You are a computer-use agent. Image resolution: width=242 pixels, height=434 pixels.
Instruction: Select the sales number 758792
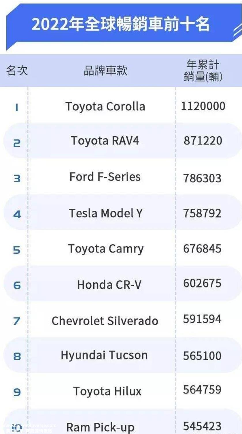coord(202,213)
